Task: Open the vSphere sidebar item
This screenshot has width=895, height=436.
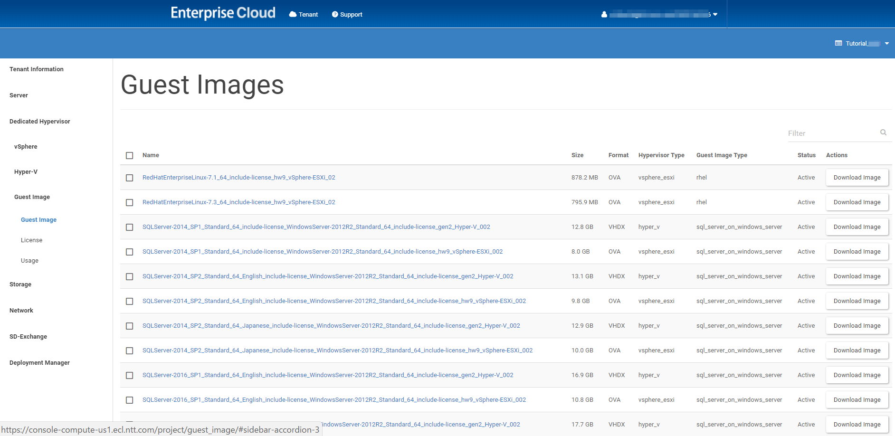Action: tap(26, 147)
